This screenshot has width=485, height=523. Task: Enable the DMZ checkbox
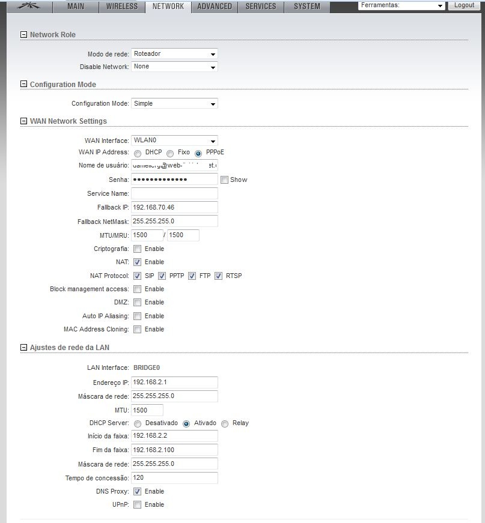point(138,303)
